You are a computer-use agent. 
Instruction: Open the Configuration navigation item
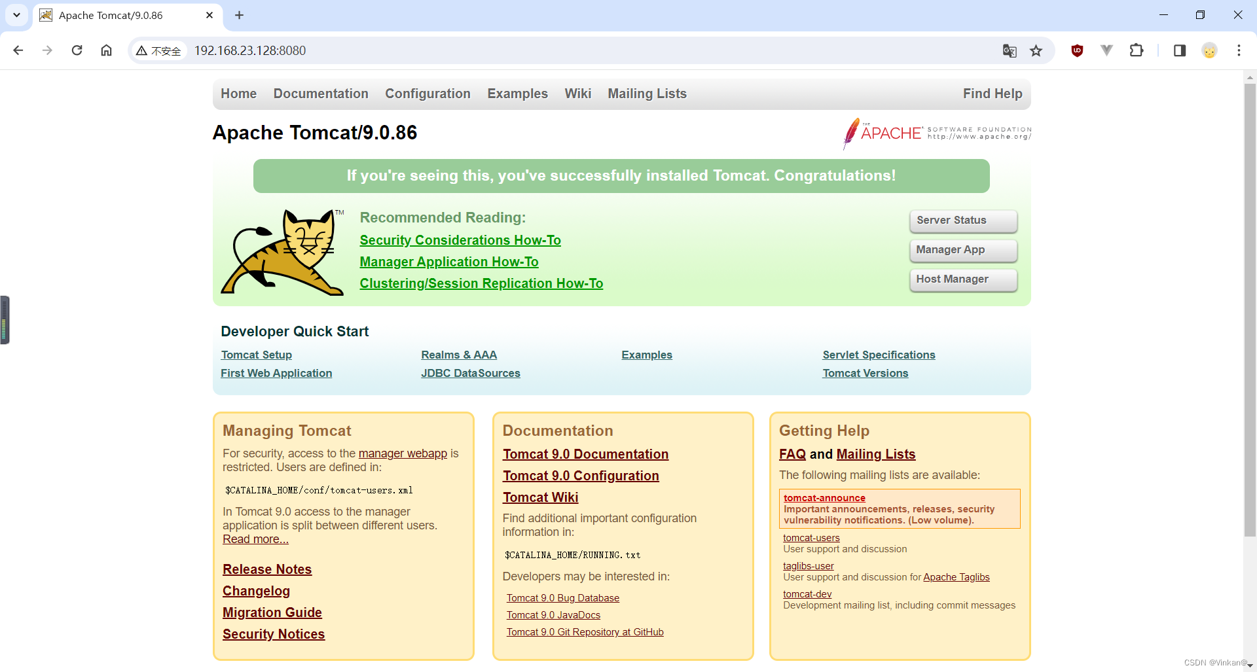[428, 94]
